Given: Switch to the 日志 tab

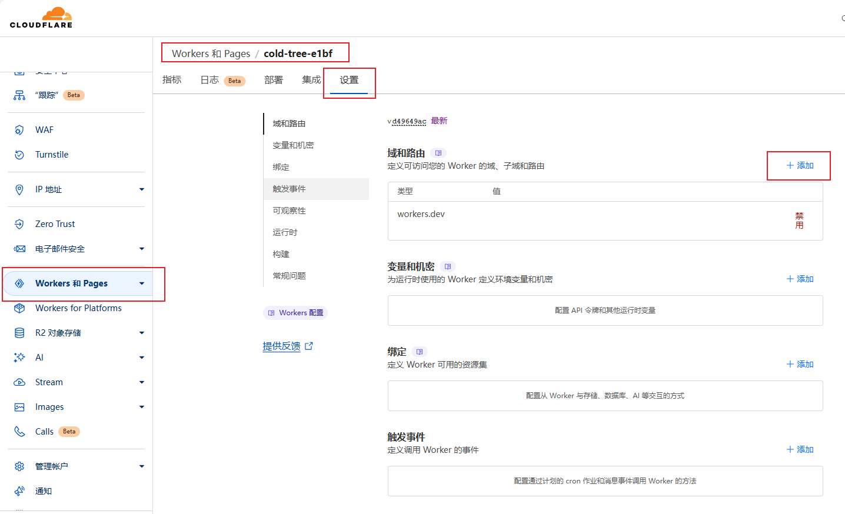Looking at the screenshot, I should point(209,80).
